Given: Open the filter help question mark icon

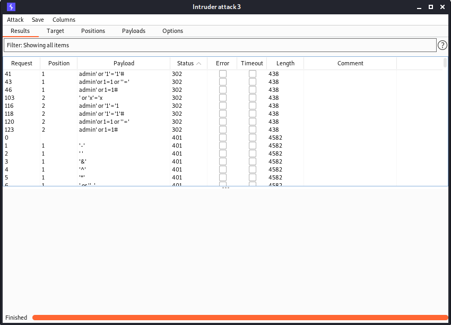Looking at the screenshot, I should [x=442, y=46].
